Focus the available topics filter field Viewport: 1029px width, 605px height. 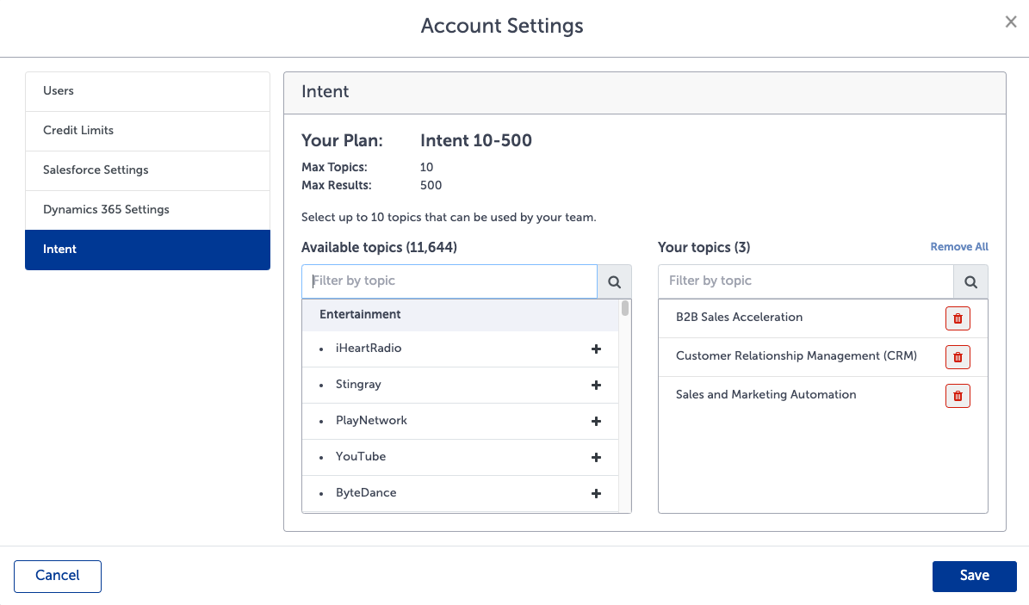coord(449,281)
